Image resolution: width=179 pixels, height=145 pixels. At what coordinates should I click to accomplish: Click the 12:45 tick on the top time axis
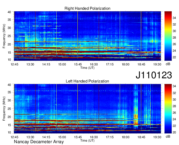[x=14, y=64]
